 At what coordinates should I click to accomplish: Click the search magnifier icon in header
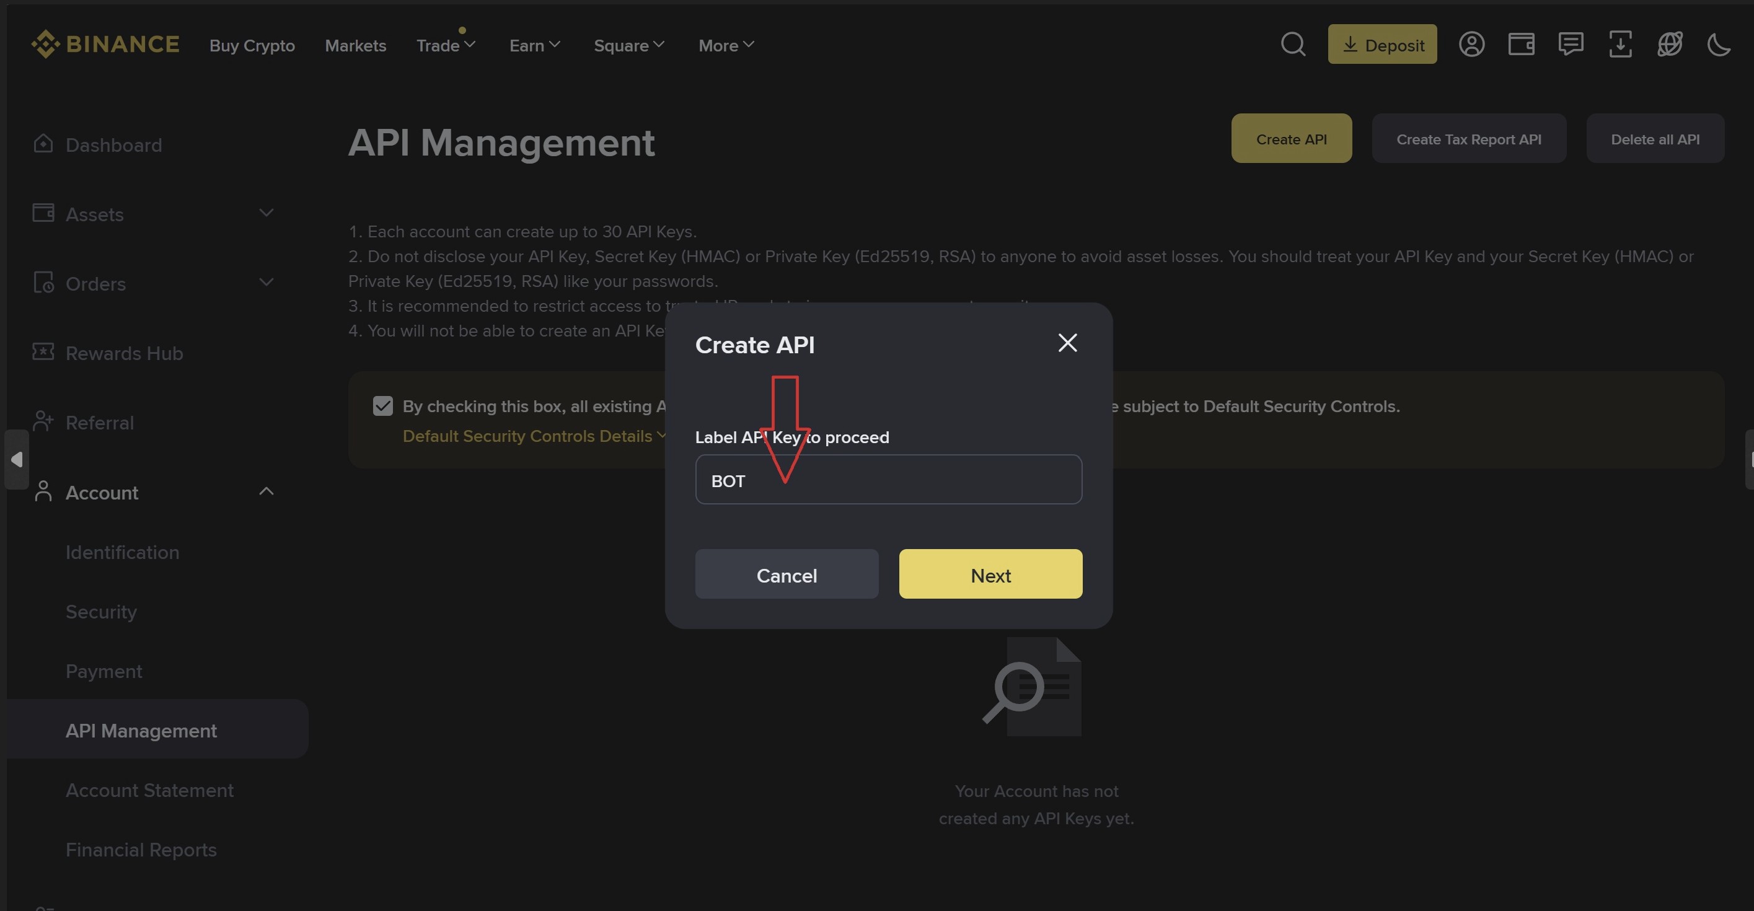1292,45
